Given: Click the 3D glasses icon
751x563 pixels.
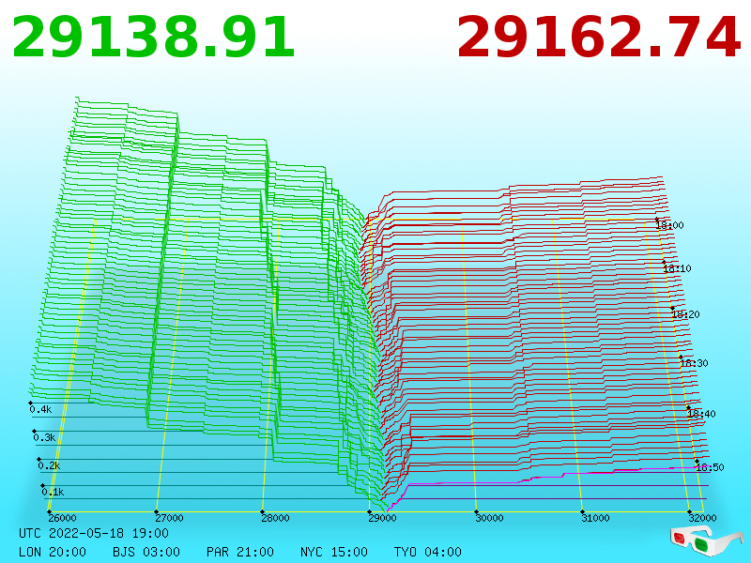Looking at the screenshot, I should [707, 540].
